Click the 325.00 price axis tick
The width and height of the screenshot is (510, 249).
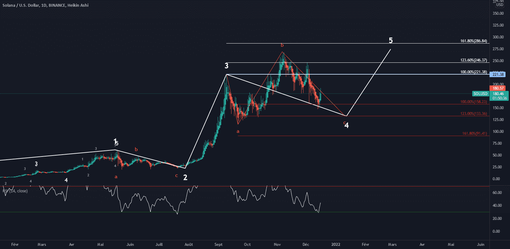point(498,25)
